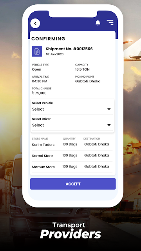Tap the back arrow button
141x251 pixels.
(x=35, y=24)
